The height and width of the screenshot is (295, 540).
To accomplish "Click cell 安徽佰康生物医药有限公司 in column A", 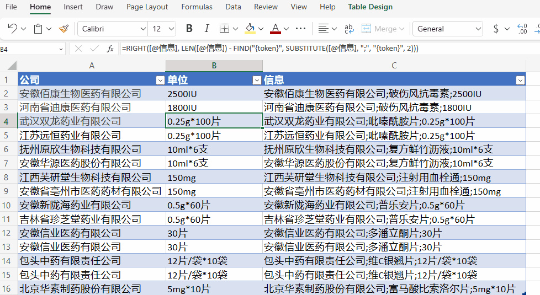I will (x=92, y=94).
